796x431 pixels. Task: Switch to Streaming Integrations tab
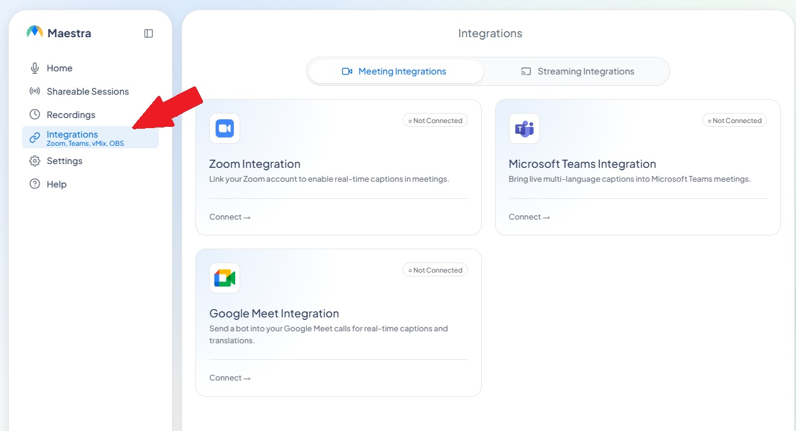point(577,71)
